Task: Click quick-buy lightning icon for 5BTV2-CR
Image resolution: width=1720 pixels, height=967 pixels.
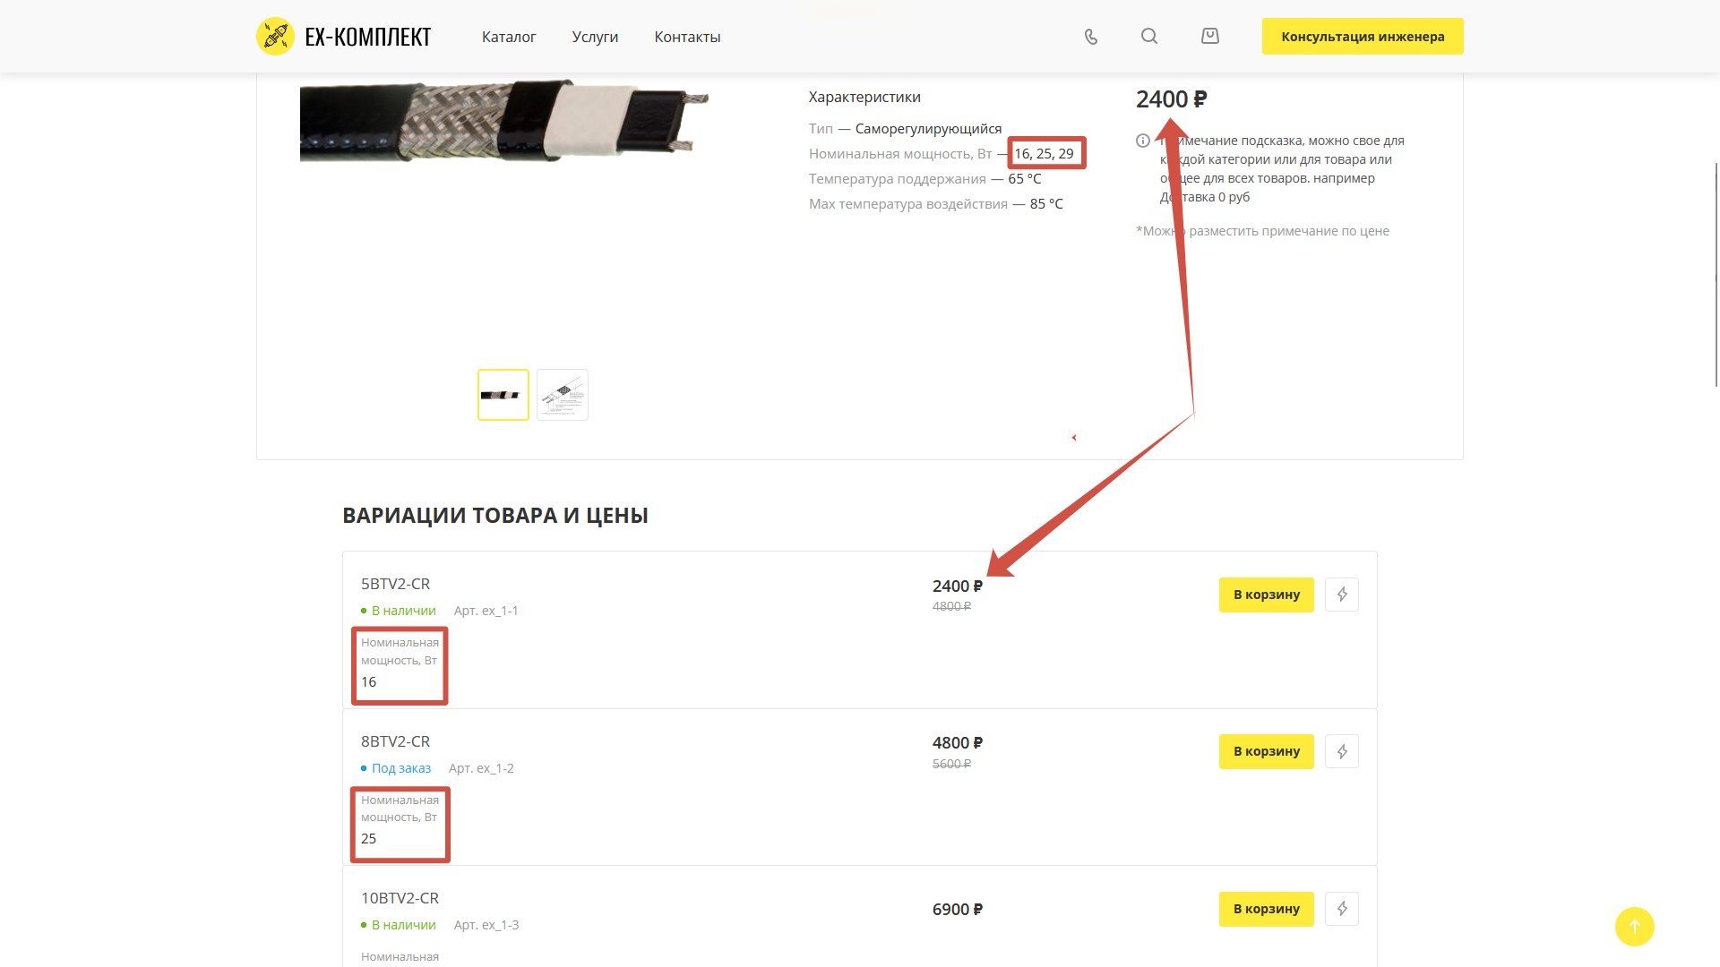Action: point(1341,595)
